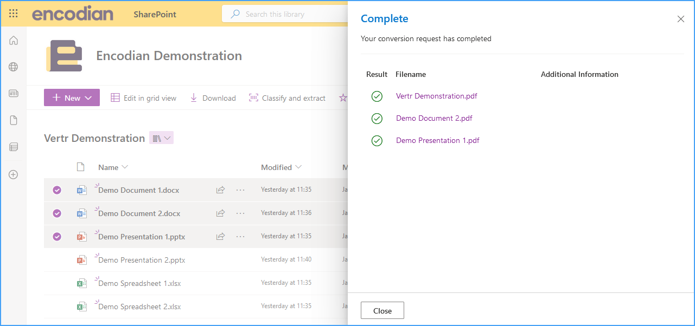Screen dimensions: 695x326
Task: Click PowerPoint icon for Demo Presentation 1.pptx
Action: pos(81,237)
